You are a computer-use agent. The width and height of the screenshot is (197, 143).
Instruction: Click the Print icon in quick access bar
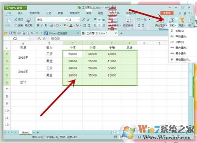[19, 33]
